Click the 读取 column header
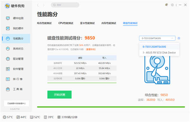190x122 pixels. tap(80, 58)
